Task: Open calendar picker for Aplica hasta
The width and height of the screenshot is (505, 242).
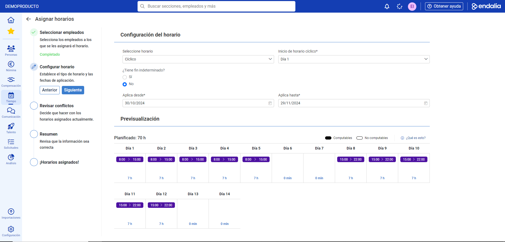Action: [426, 103]
